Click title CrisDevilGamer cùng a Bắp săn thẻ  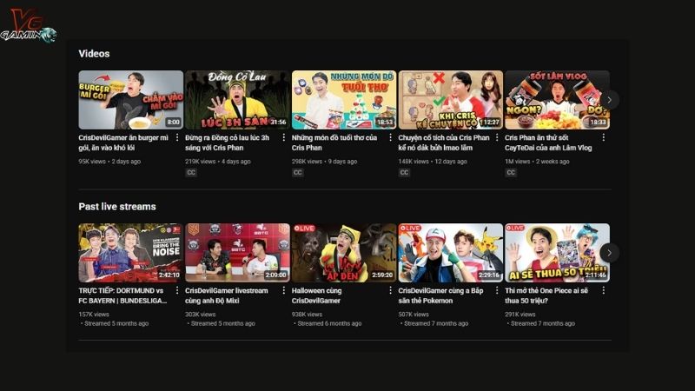coord(440,295)
